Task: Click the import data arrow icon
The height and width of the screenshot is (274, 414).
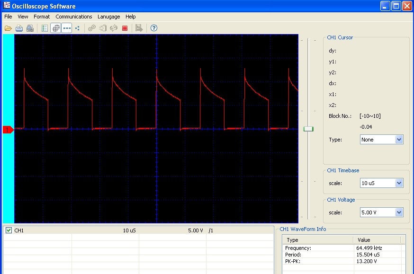Action: pyautogui.click(x=103, y=28)
